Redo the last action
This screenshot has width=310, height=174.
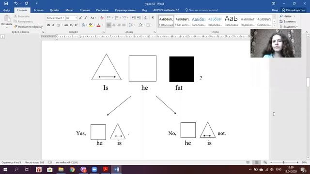[x=26, y=3]
